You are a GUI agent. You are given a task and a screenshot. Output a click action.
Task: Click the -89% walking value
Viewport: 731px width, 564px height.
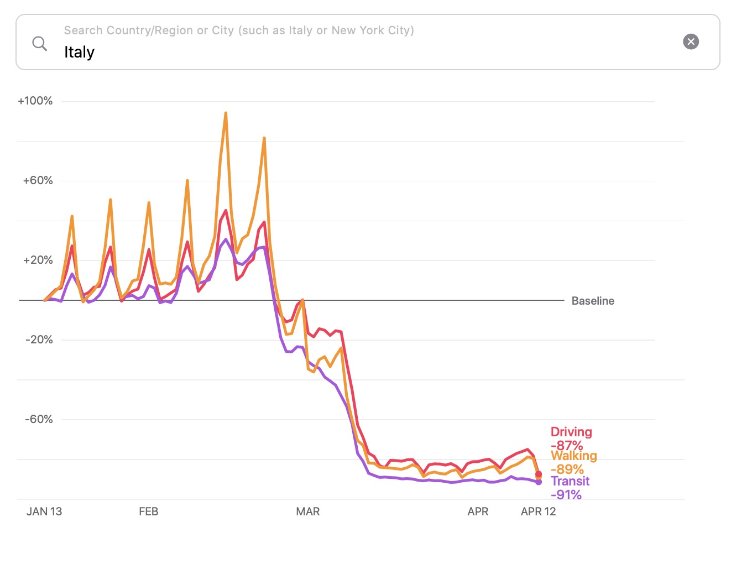tap(567, 469)
